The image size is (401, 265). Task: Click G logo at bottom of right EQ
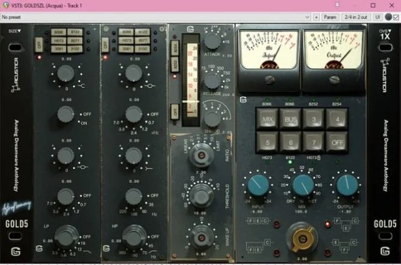106,249
